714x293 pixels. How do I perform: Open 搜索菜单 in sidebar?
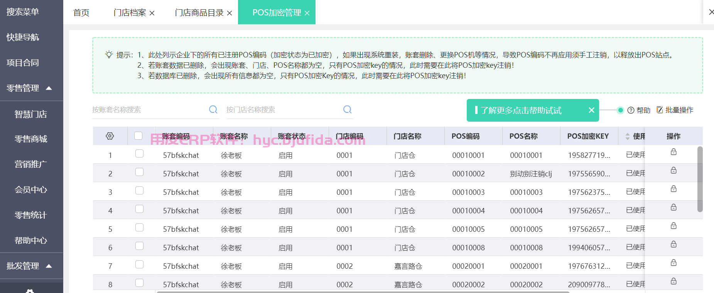click(23, 12)
